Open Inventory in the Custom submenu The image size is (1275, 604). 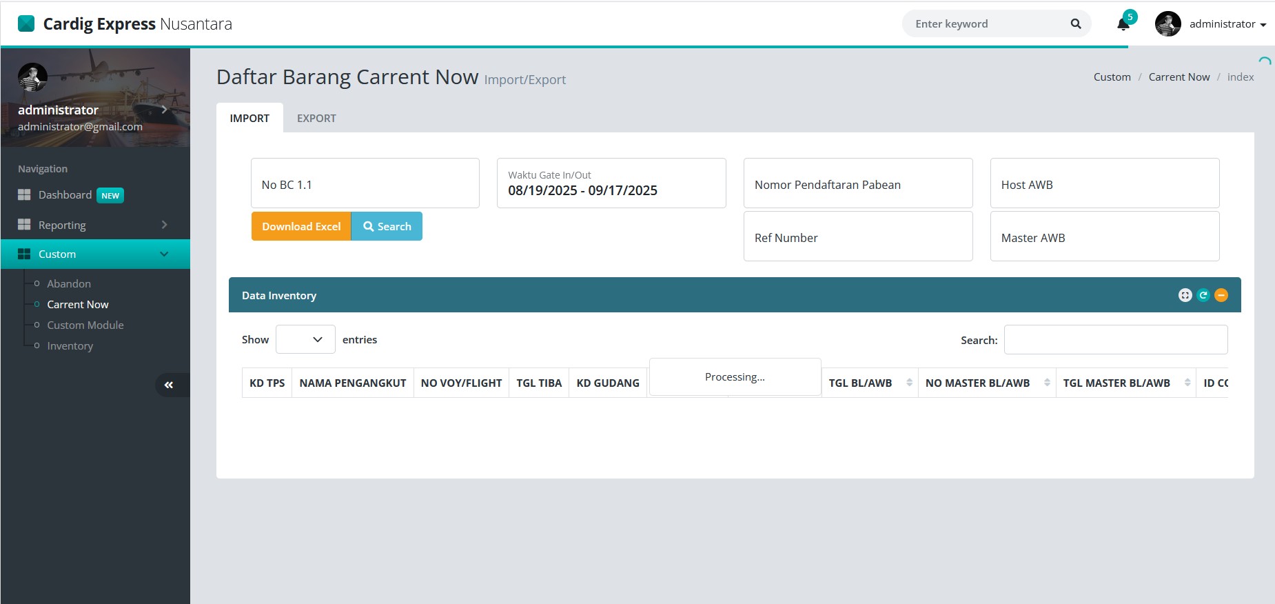(x=70, y=345)
